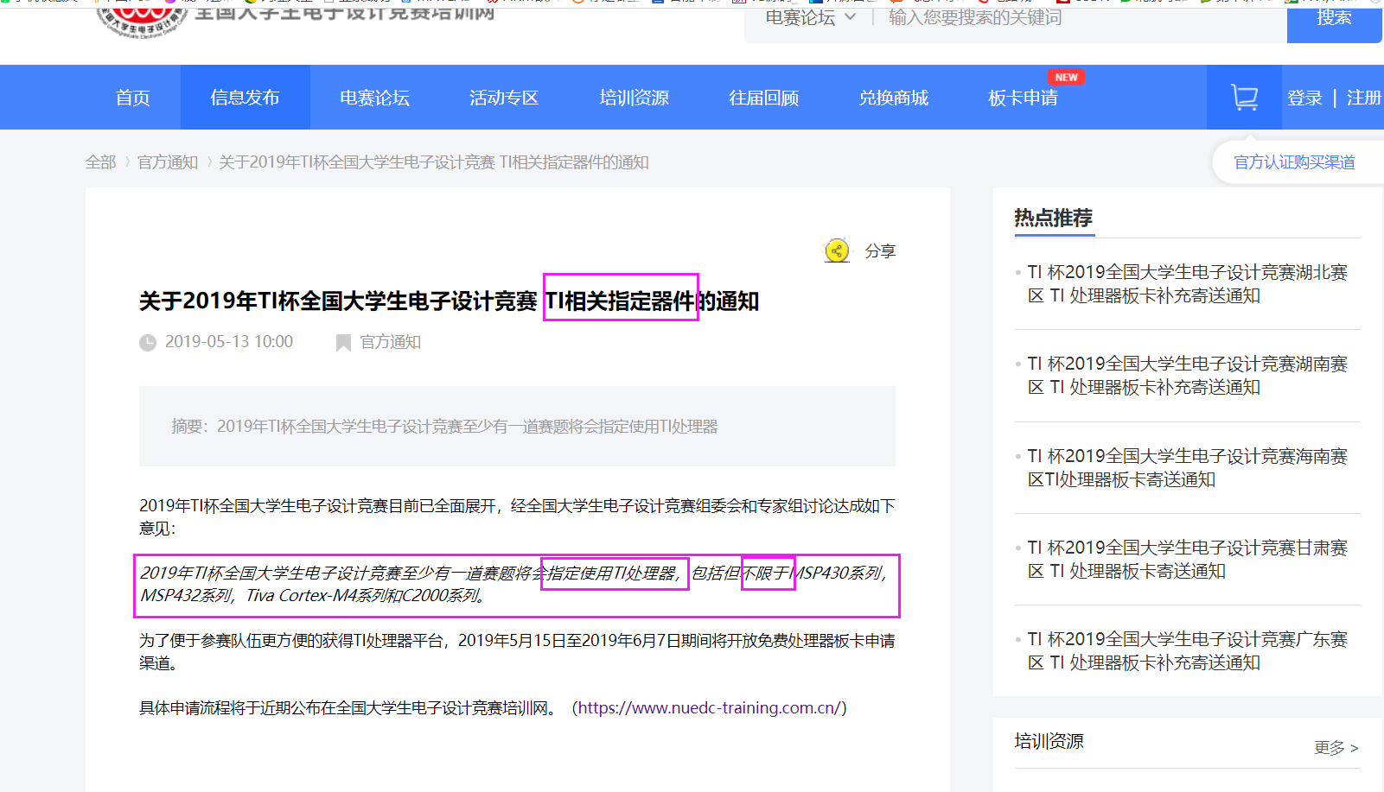Open the 电赛论坛 search category dropdown
The width and height of the screenshot is (1384, 792).
pos(810,17)
